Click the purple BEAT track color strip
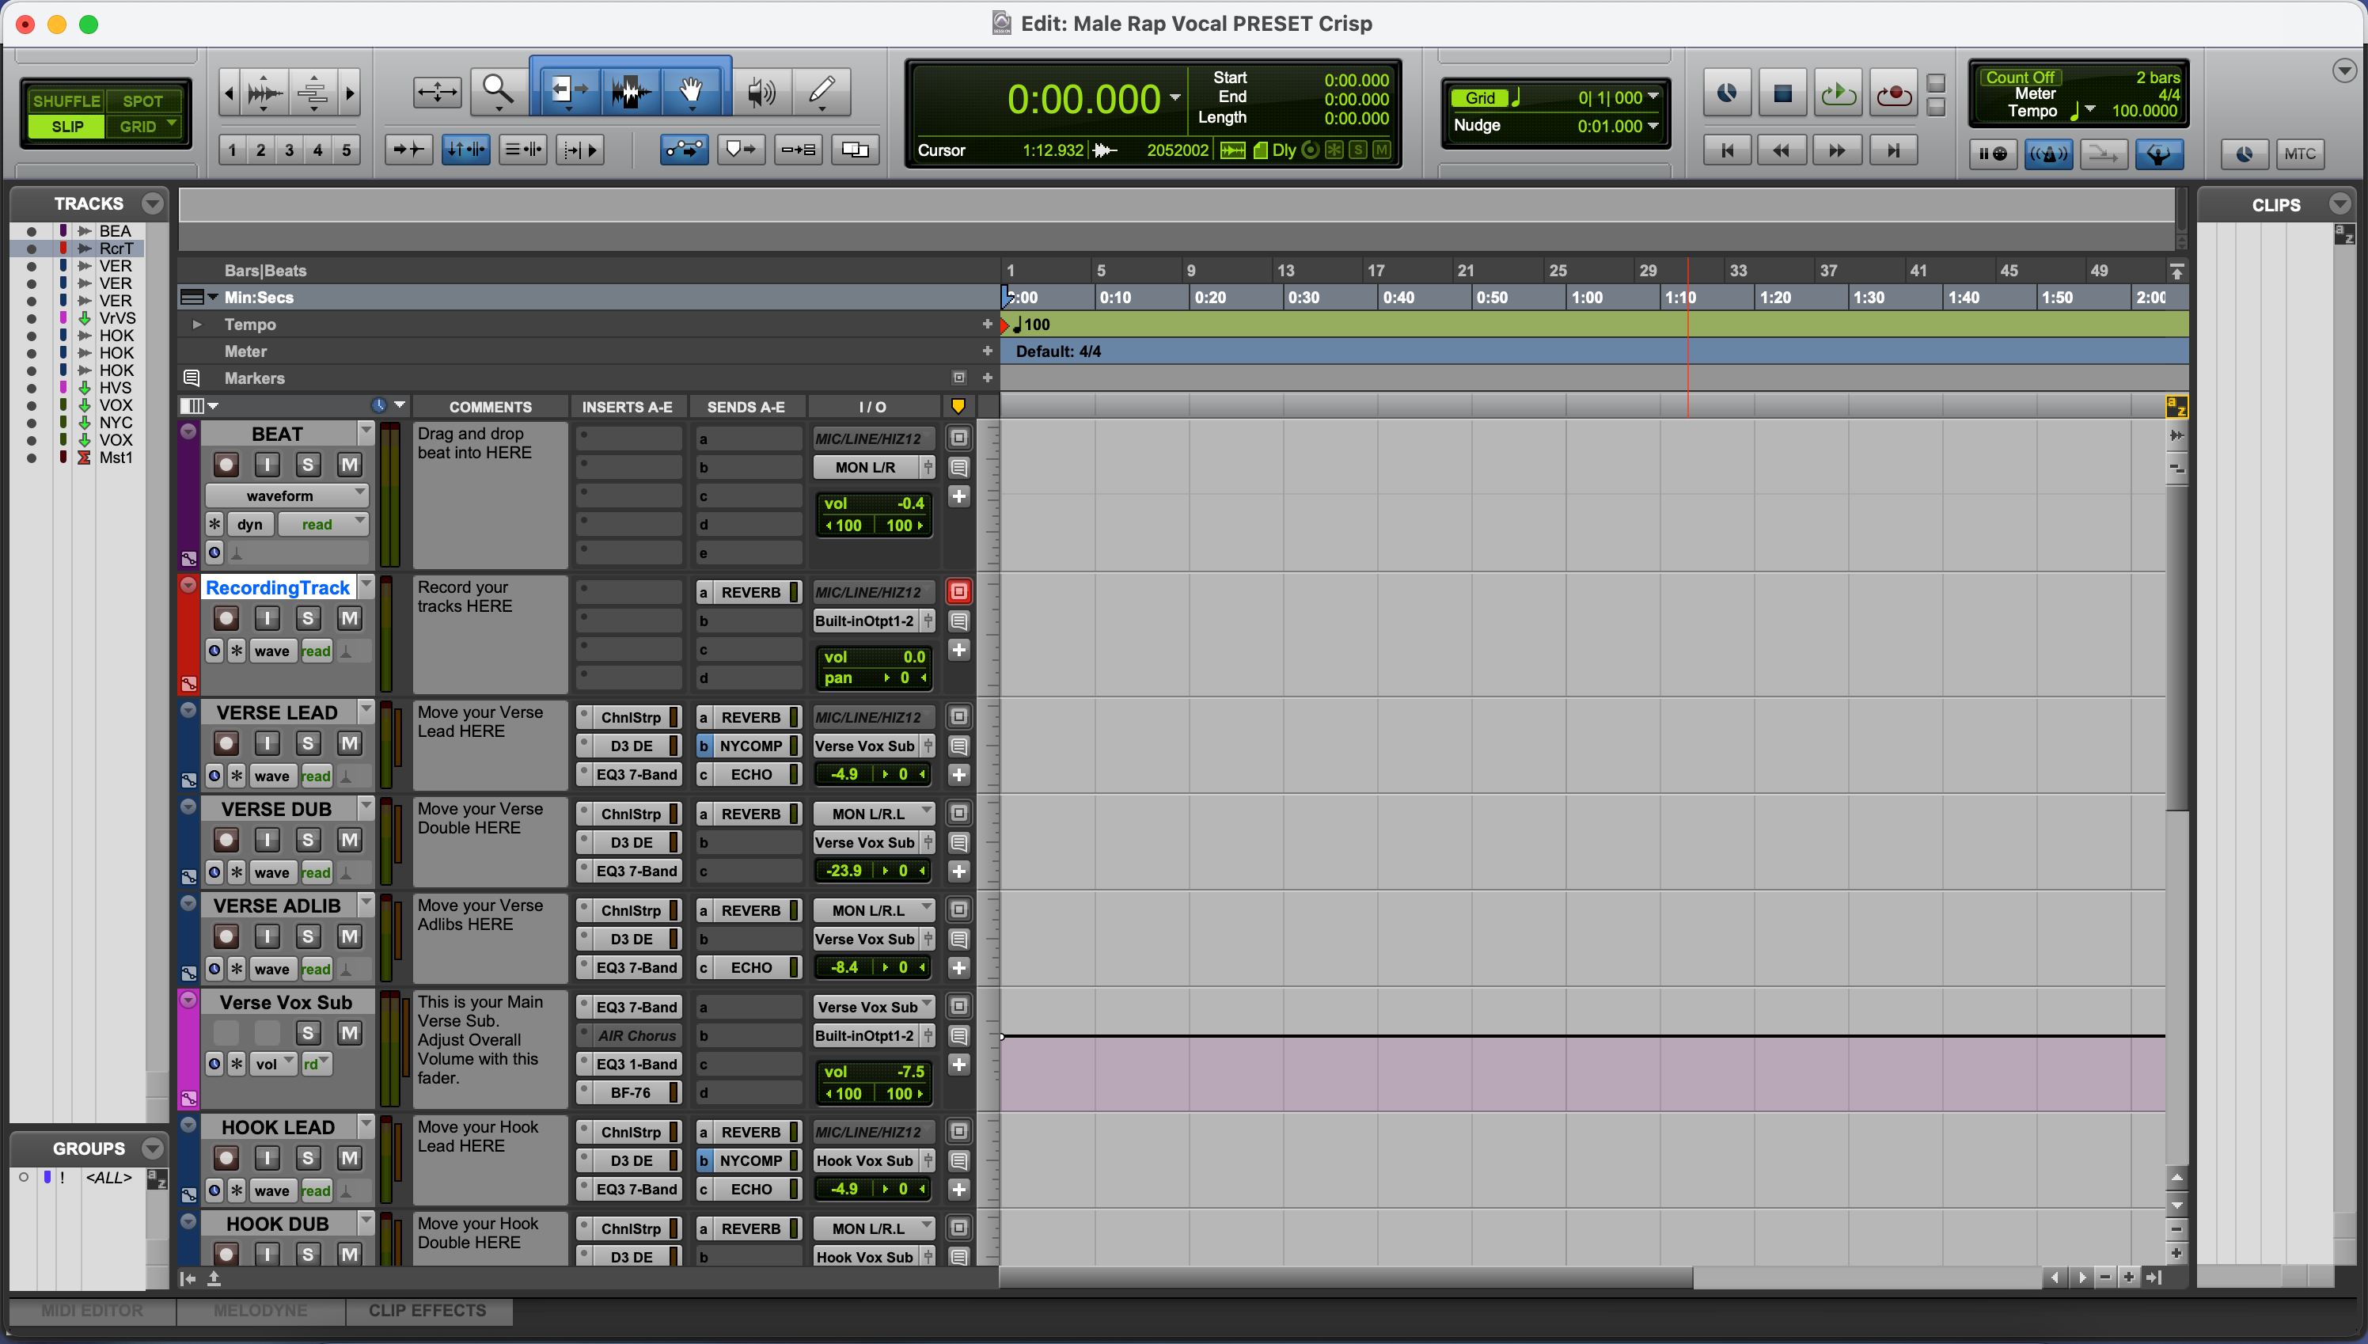 tap(188, 499)
